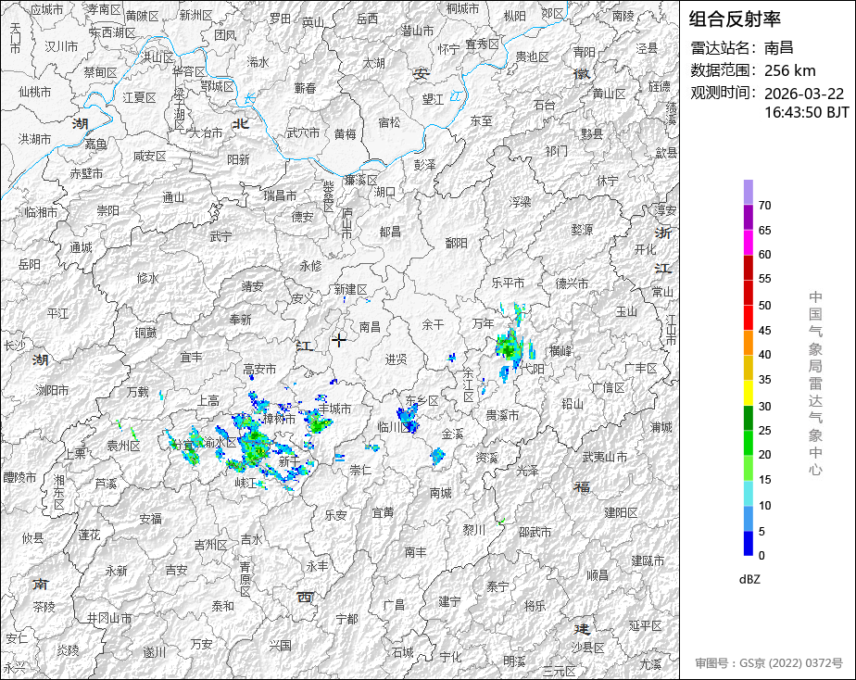The image size is (856, 680).
Task: Click the '乐平市' map label
Action: pyautogui.click(x=508, y=283)
